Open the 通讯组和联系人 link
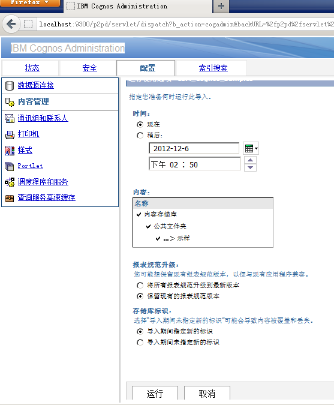334x405 pixels. tap(43, 118)
